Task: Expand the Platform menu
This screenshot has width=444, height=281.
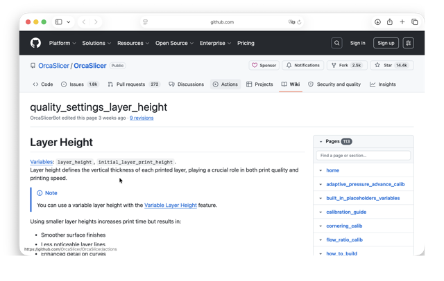Action: point(62,43)
